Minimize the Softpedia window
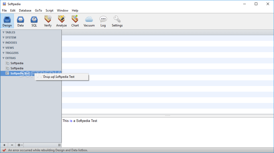Image resolution: width=274 pixels, height=153 pixels. 244,4
